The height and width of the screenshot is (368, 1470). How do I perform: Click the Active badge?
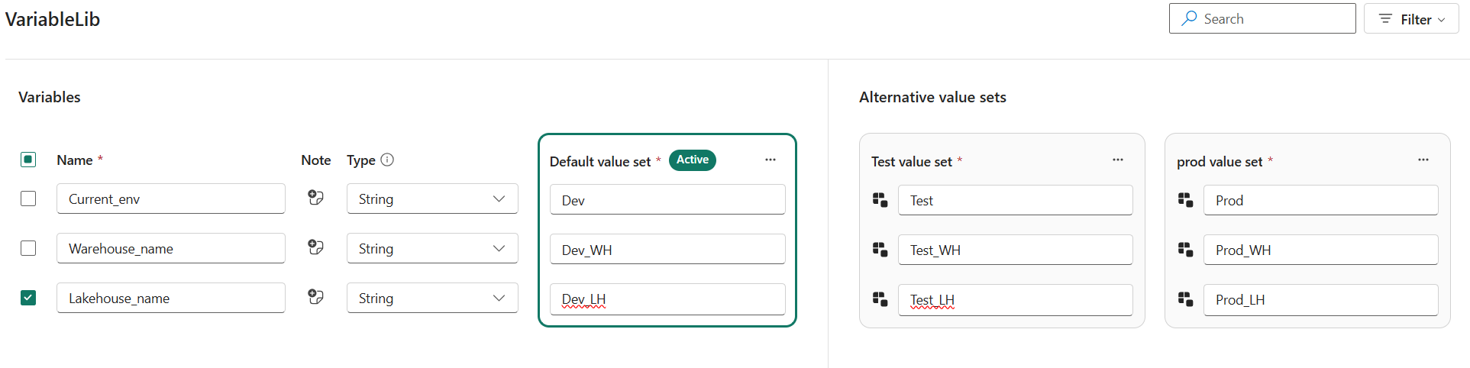click(x=693, y=160)
